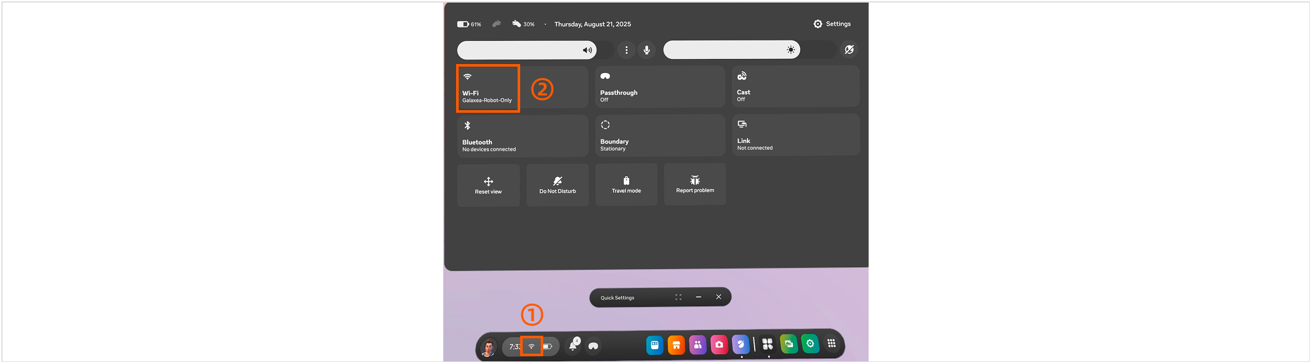1310x362 pixels.
Task: Expand the Bluetooth devices tile
Action: point(522,136)
